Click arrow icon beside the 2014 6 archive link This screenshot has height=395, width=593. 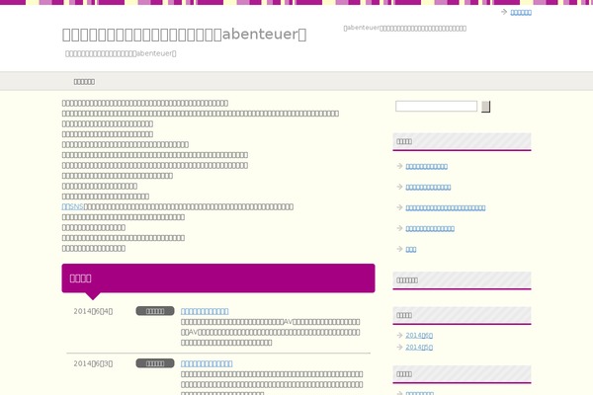pyautogui.click(x=399, y=335)
